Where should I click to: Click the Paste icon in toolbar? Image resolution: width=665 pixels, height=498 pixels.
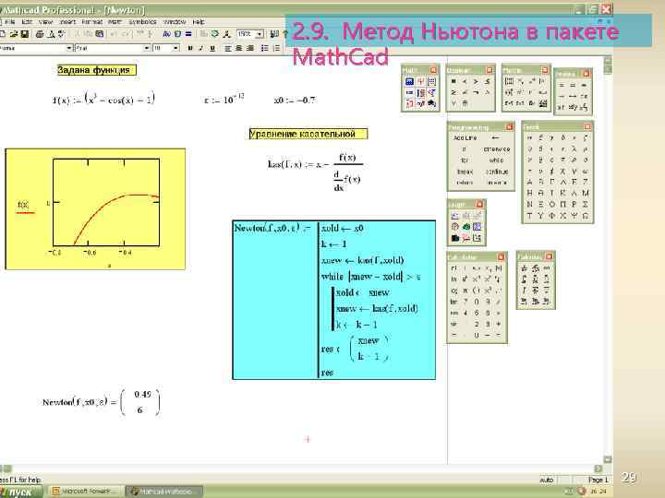click(x=100, y=34)
